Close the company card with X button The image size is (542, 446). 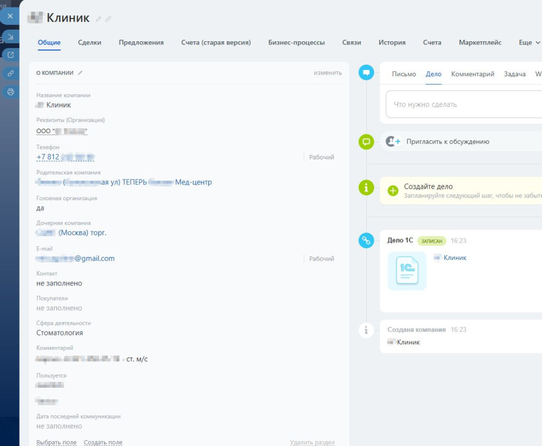(10, 16)
